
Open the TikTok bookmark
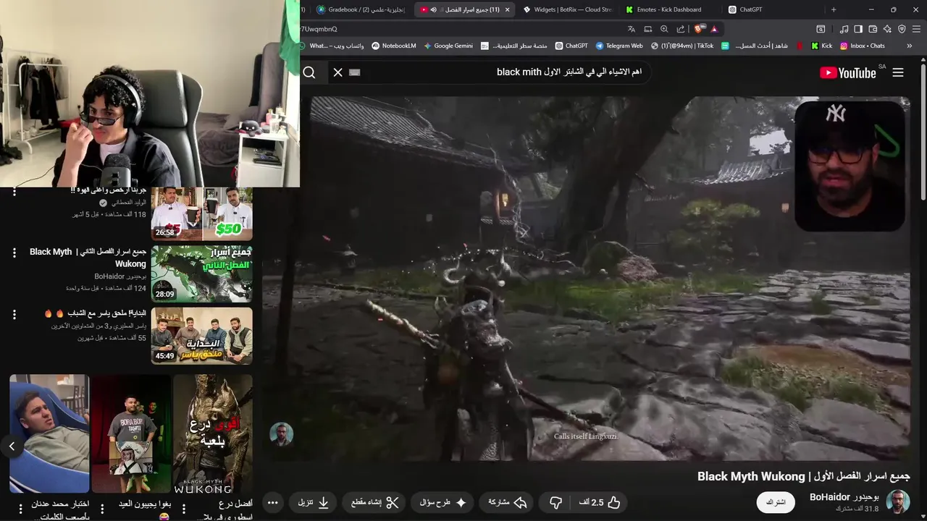click(682, 46)
